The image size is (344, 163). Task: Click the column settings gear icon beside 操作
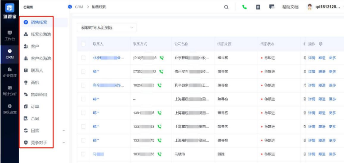coord(321,44)
